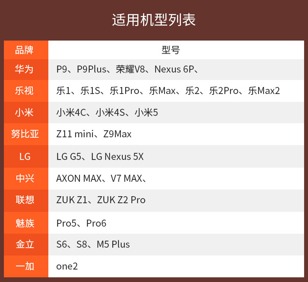
Task: Select the Huawei models row starting P9
Action: (176, 69)
